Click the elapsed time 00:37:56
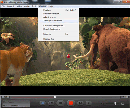Viewport: 130px width, 108px height. [x=6, y=97]
